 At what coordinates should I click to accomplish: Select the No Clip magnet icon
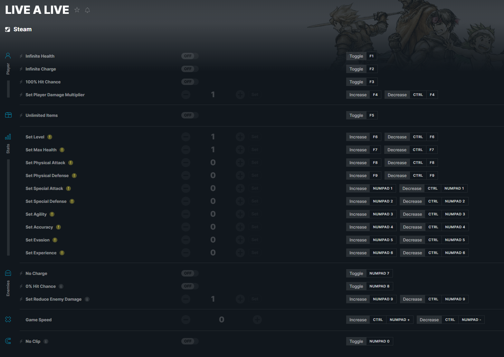pos(8,341)
